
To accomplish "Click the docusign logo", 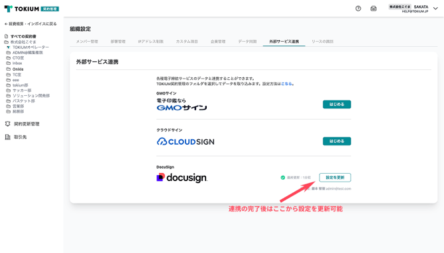I will pyautogui.click(x=182, y=178).
